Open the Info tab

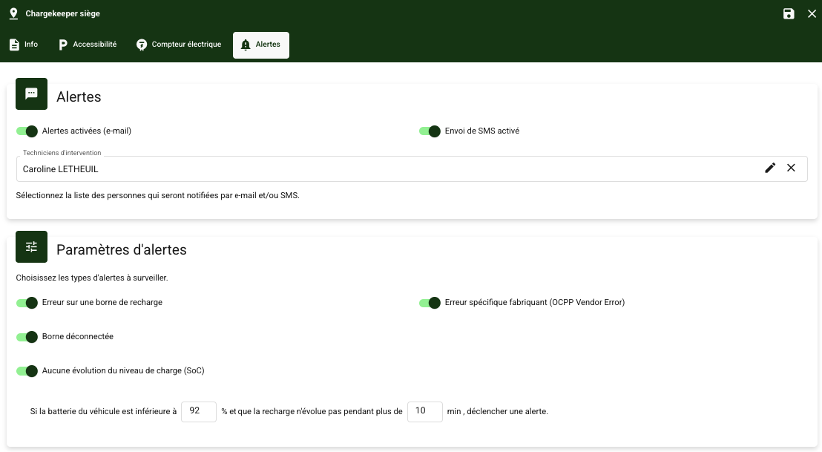24,45
